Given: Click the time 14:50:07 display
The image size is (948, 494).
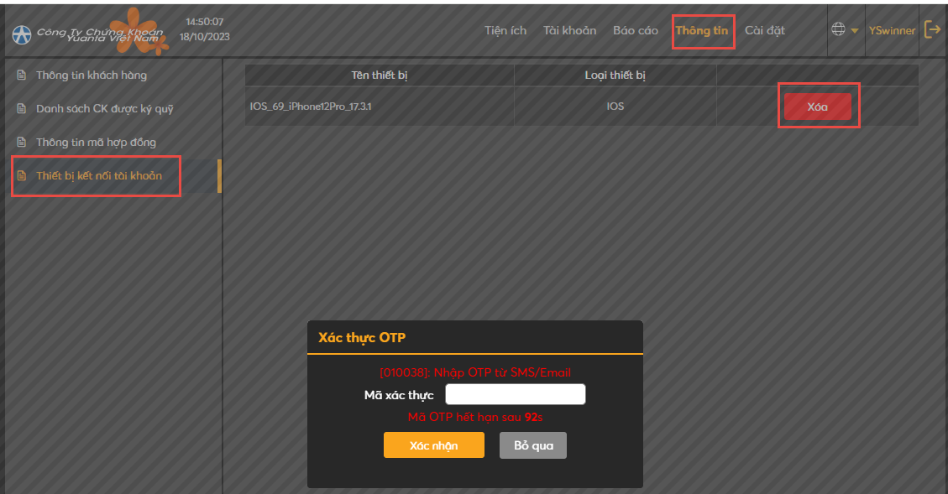Looking at the screenshot, I should 204,22.
